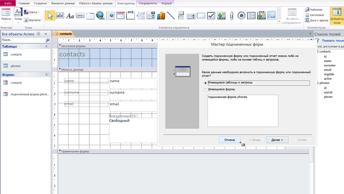The image size is (344, 194).
Task: Select the Rectangle control tool
Action: pos(201,16)
